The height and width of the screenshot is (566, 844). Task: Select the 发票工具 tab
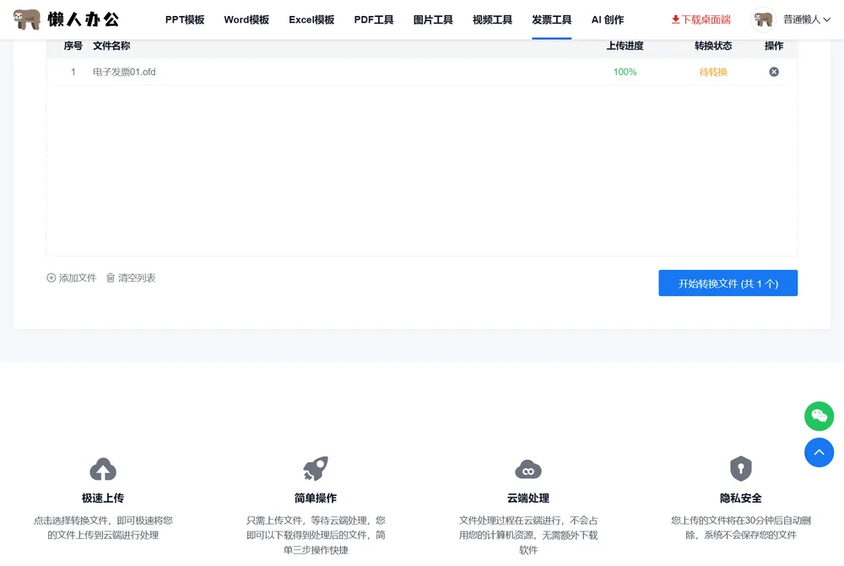click(552, 20)
